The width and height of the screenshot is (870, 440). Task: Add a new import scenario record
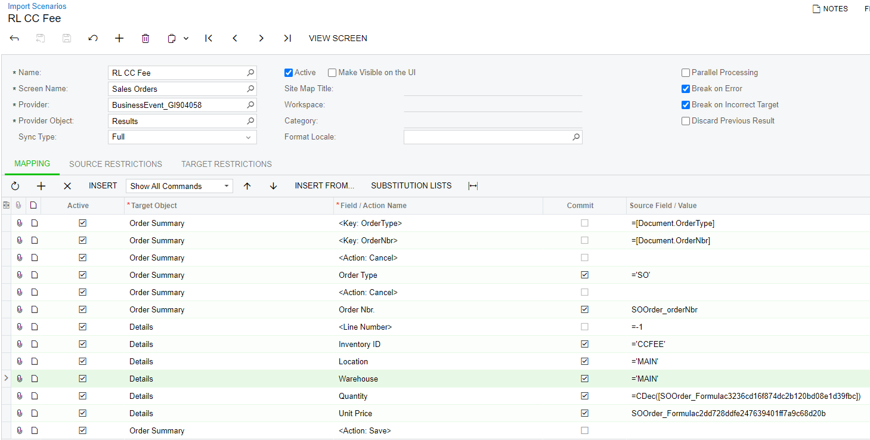coord(119,38)
